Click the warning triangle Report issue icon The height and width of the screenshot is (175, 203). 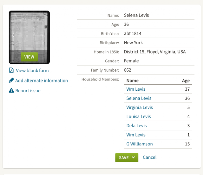coord(11,90)
